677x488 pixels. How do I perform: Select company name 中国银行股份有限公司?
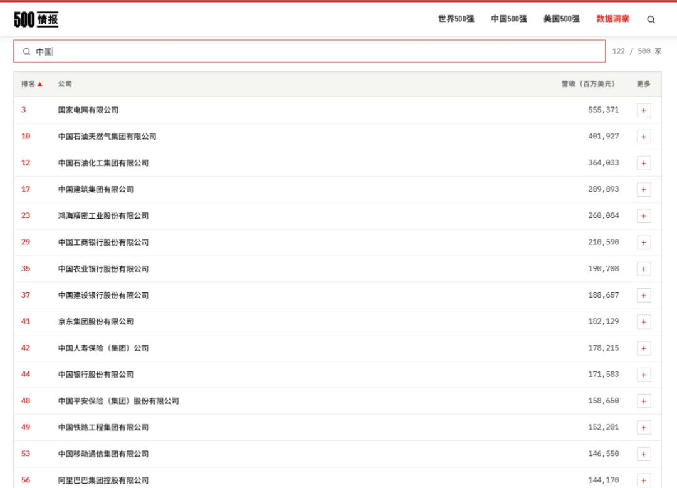pyautogui.click(x=96, y=375)
